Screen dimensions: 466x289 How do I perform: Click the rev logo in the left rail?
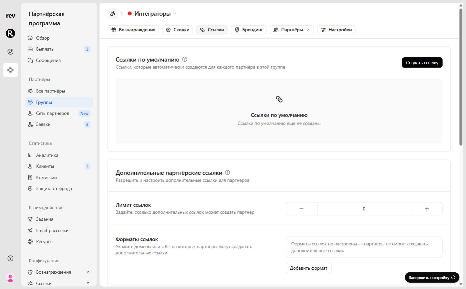coord(11,16)
